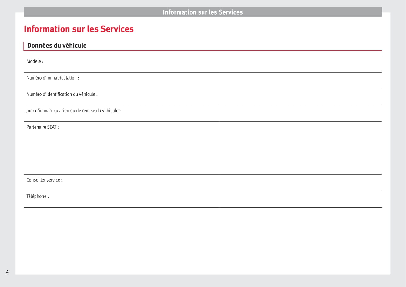Click blank center of the Conseiller service row

point(203,183)
